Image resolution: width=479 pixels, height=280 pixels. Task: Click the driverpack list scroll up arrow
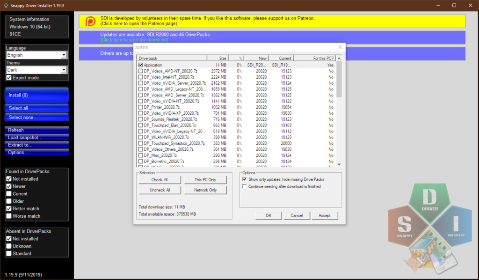pyautogui.click(x=339, y=58)
